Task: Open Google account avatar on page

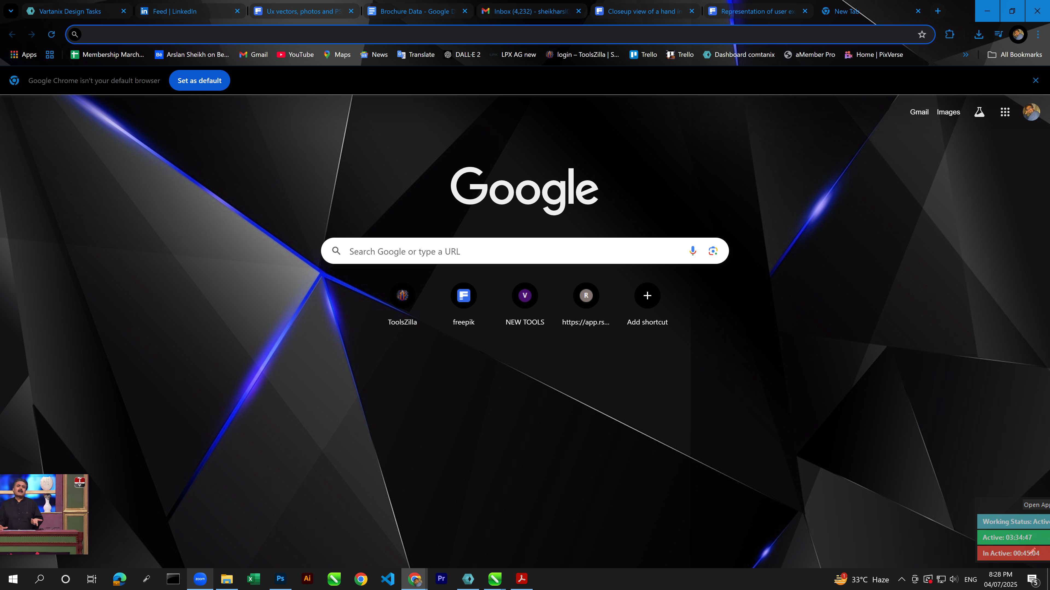Action: 1031,112
